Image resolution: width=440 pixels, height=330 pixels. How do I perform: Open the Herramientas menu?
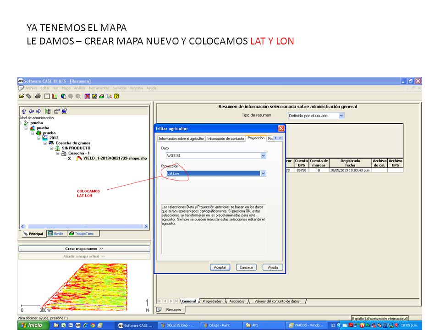(x=99, y=88)
